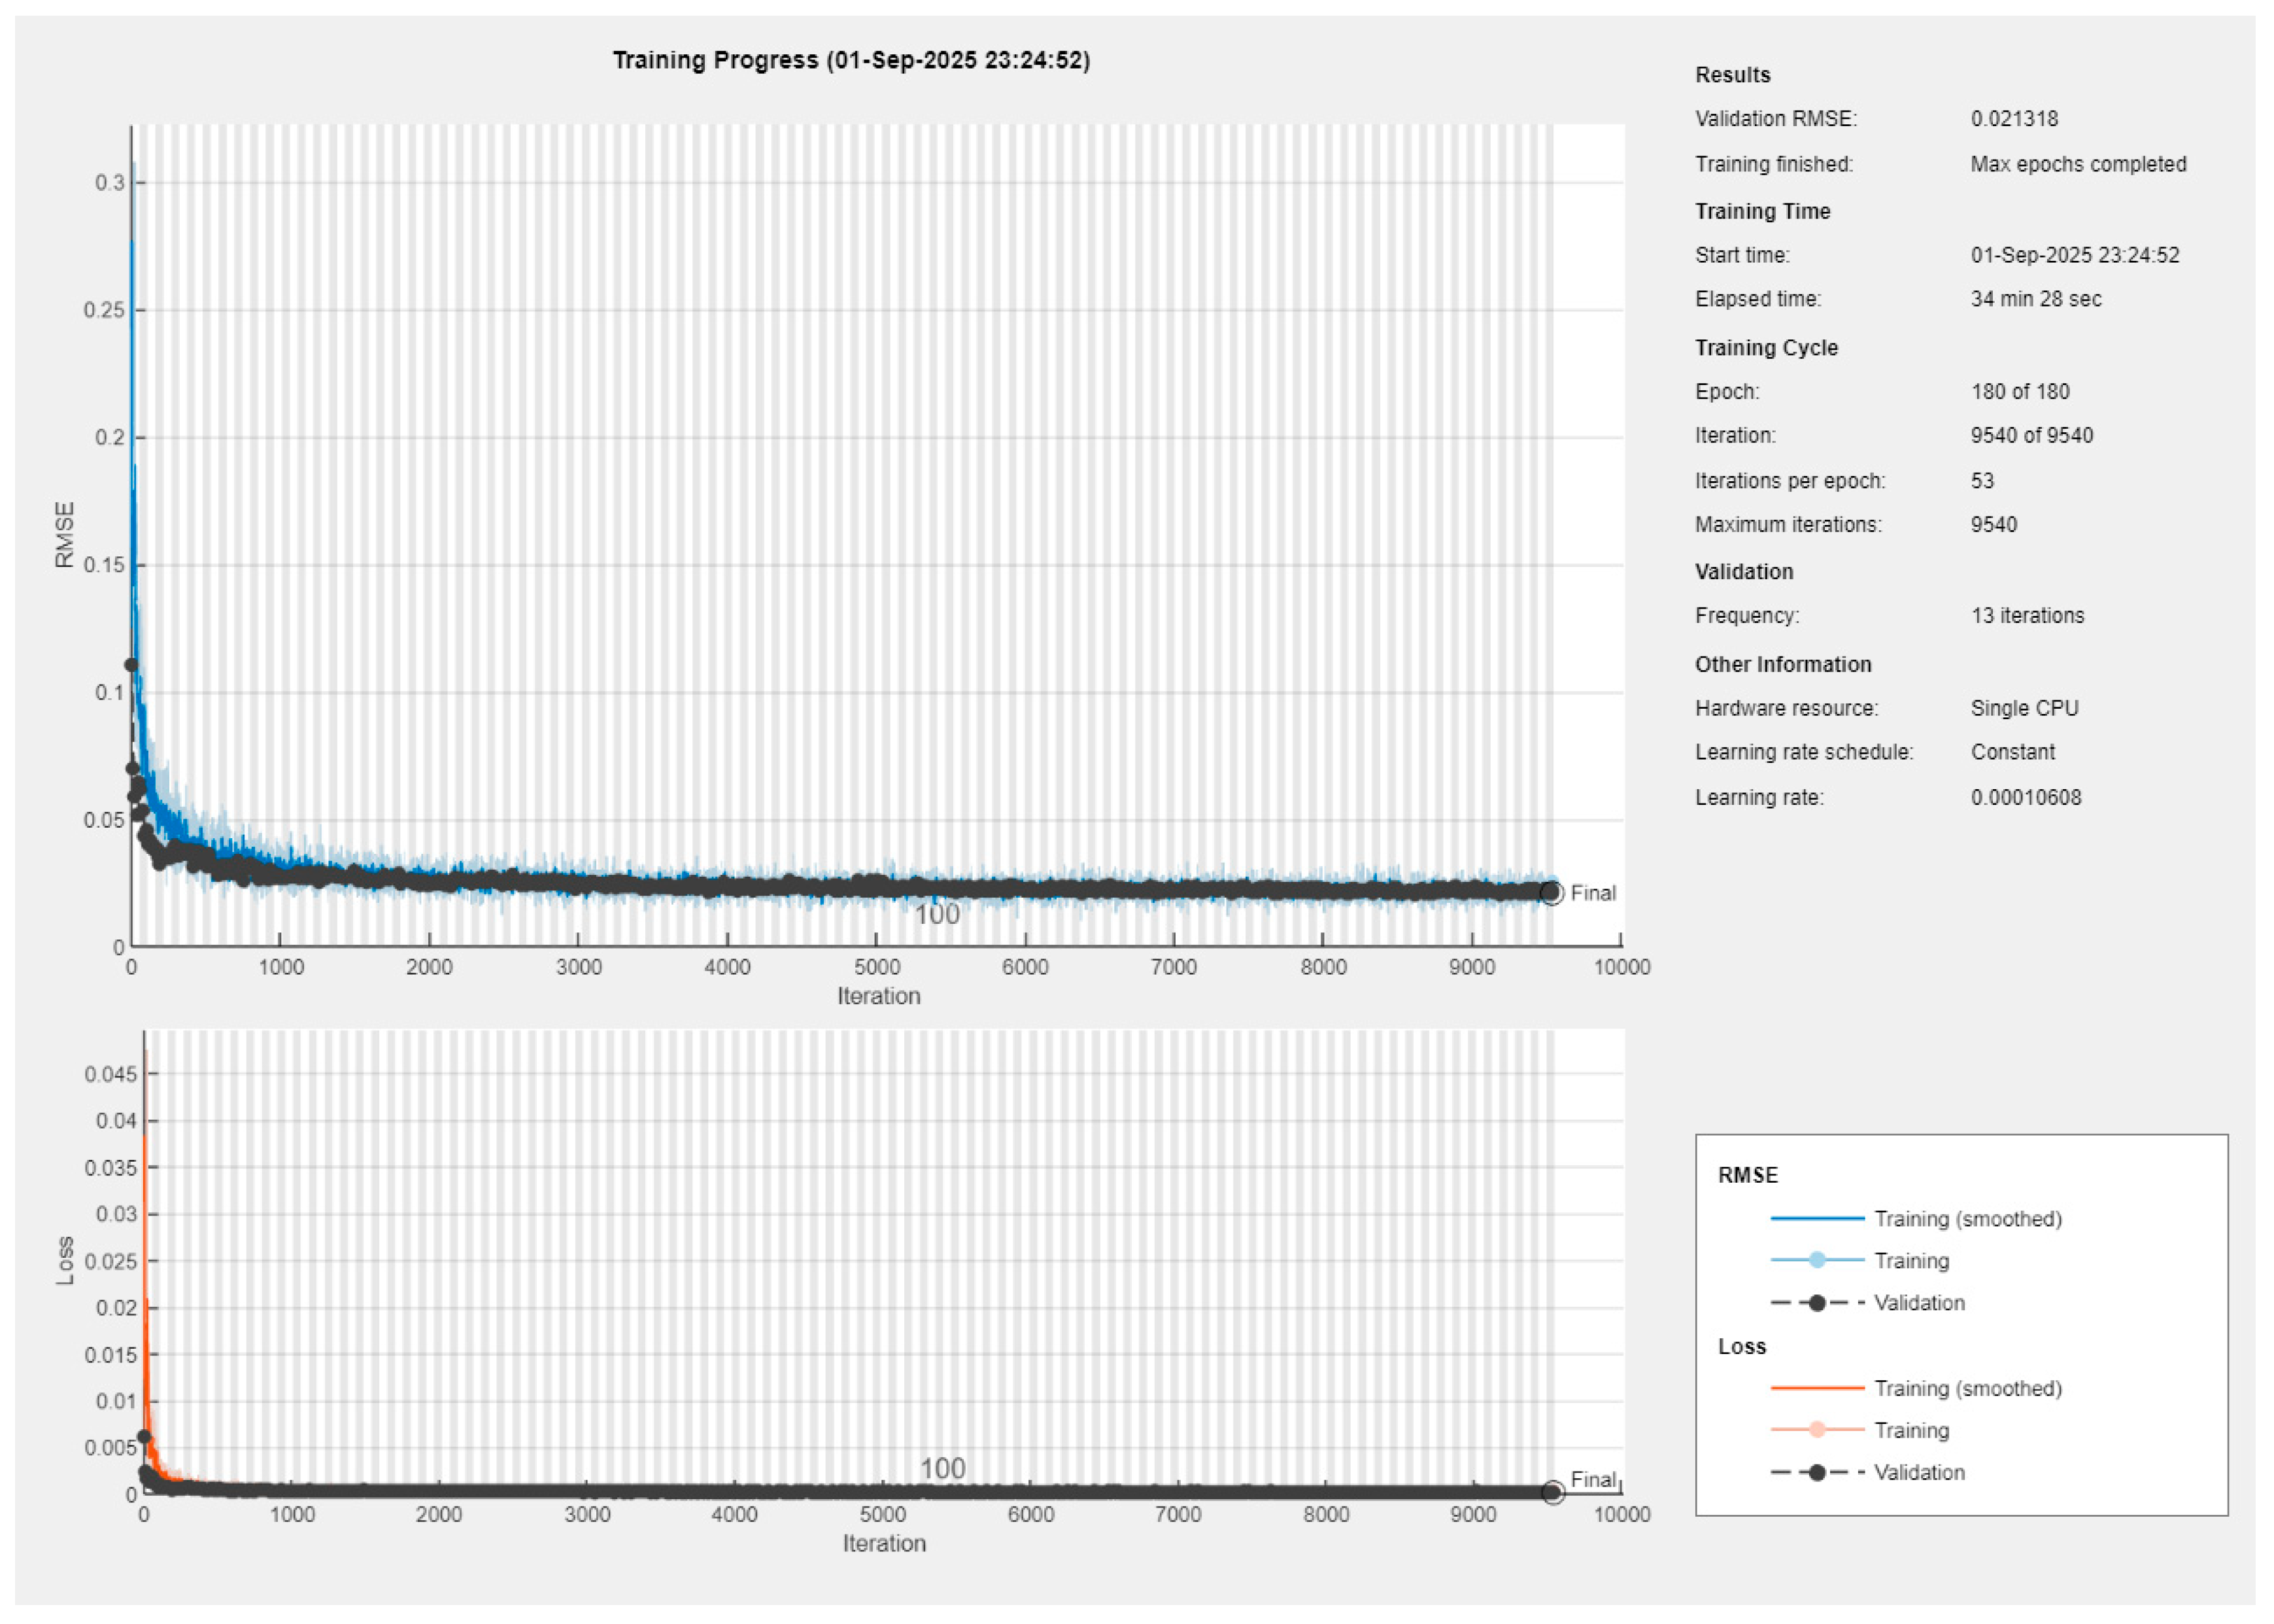The image size is (2274, 1624).
Task: Click the epoch 100 label in Loss plot
Action: [942, 1468]
